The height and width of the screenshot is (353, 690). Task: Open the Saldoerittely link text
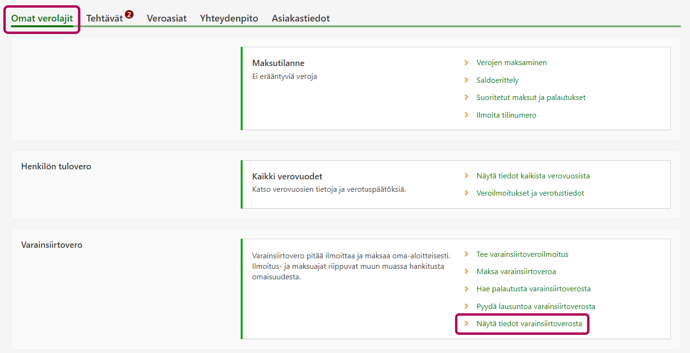click(x=497, y=80)
